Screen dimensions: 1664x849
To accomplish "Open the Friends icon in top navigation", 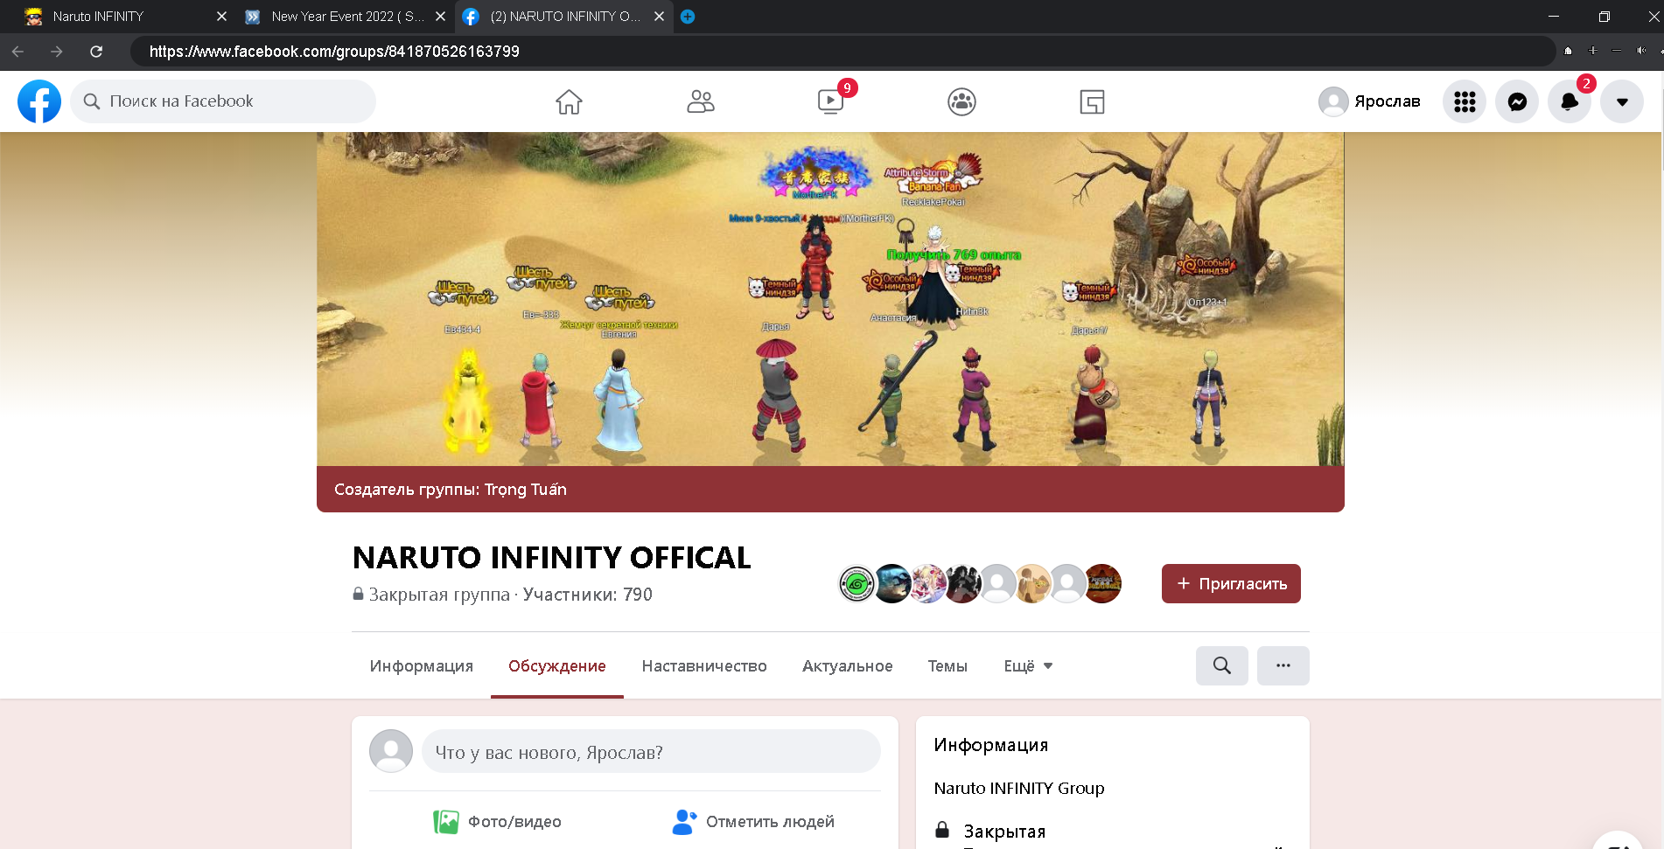I will 700,101.
